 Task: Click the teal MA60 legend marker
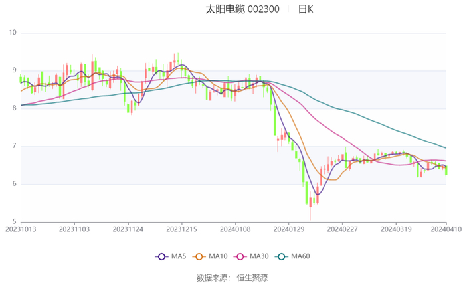[280, 256]
